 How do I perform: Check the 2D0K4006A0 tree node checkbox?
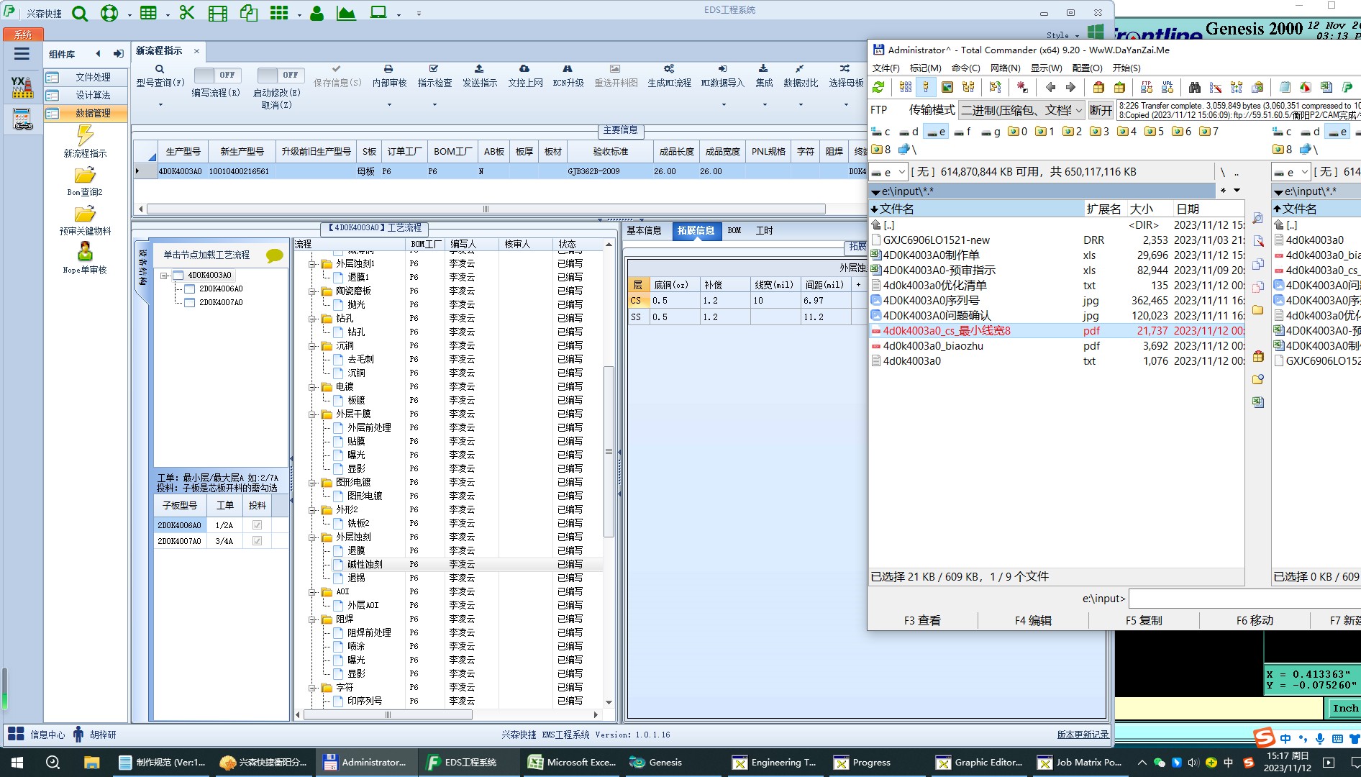[190, 289]
